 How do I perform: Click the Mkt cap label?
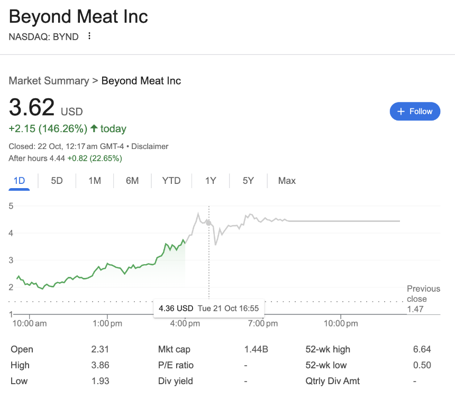174,349
